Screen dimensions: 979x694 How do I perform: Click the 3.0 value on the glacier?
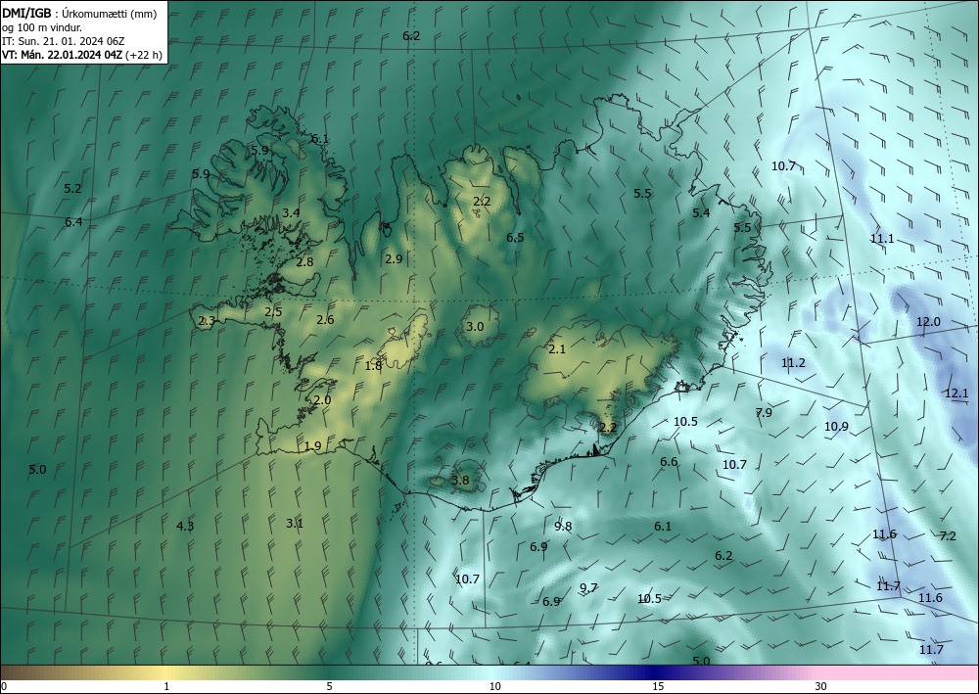(475, 326)
